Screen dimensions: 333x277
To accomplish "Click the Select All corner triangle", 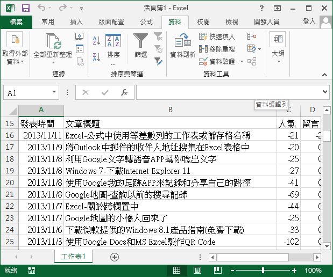I will click(x=12, y=111).
